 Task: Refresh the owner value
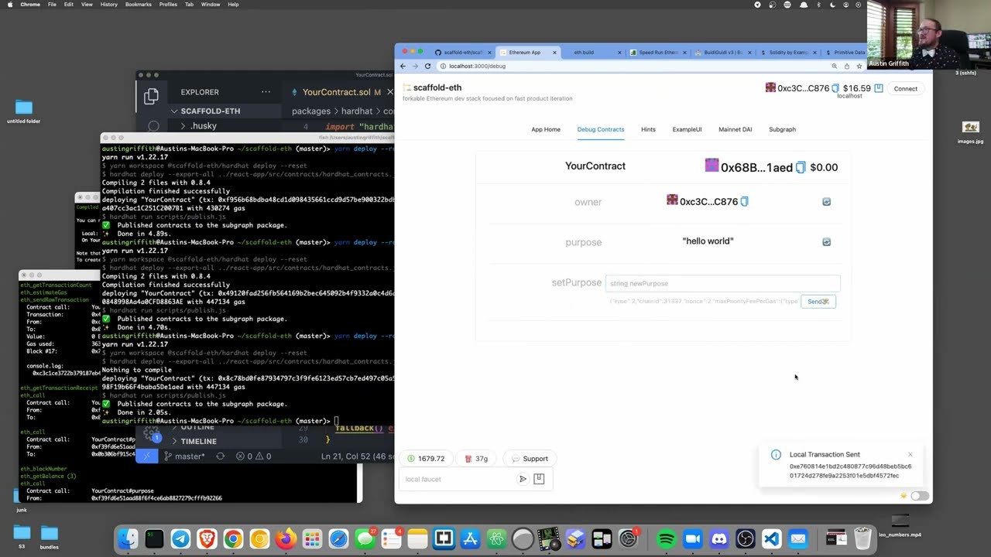pyautogui.click(x=826, y=201)
